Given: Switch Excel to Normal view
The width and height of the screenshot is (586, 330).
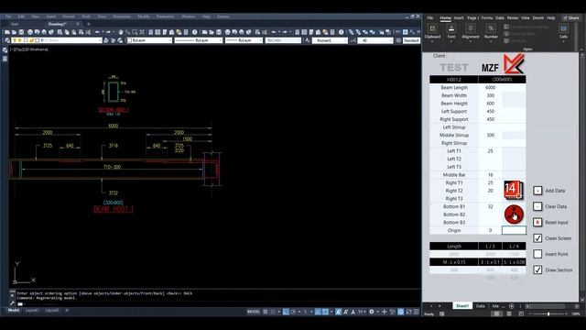Looking at the screenshot, I should pyautogui.click(x=496, y=313).
